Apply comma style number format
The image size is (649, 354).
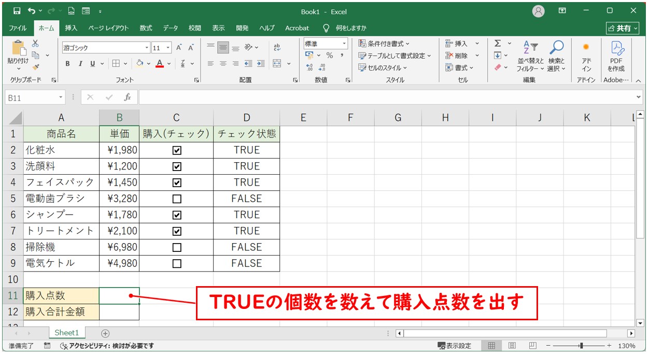click(x=342, y=55)
